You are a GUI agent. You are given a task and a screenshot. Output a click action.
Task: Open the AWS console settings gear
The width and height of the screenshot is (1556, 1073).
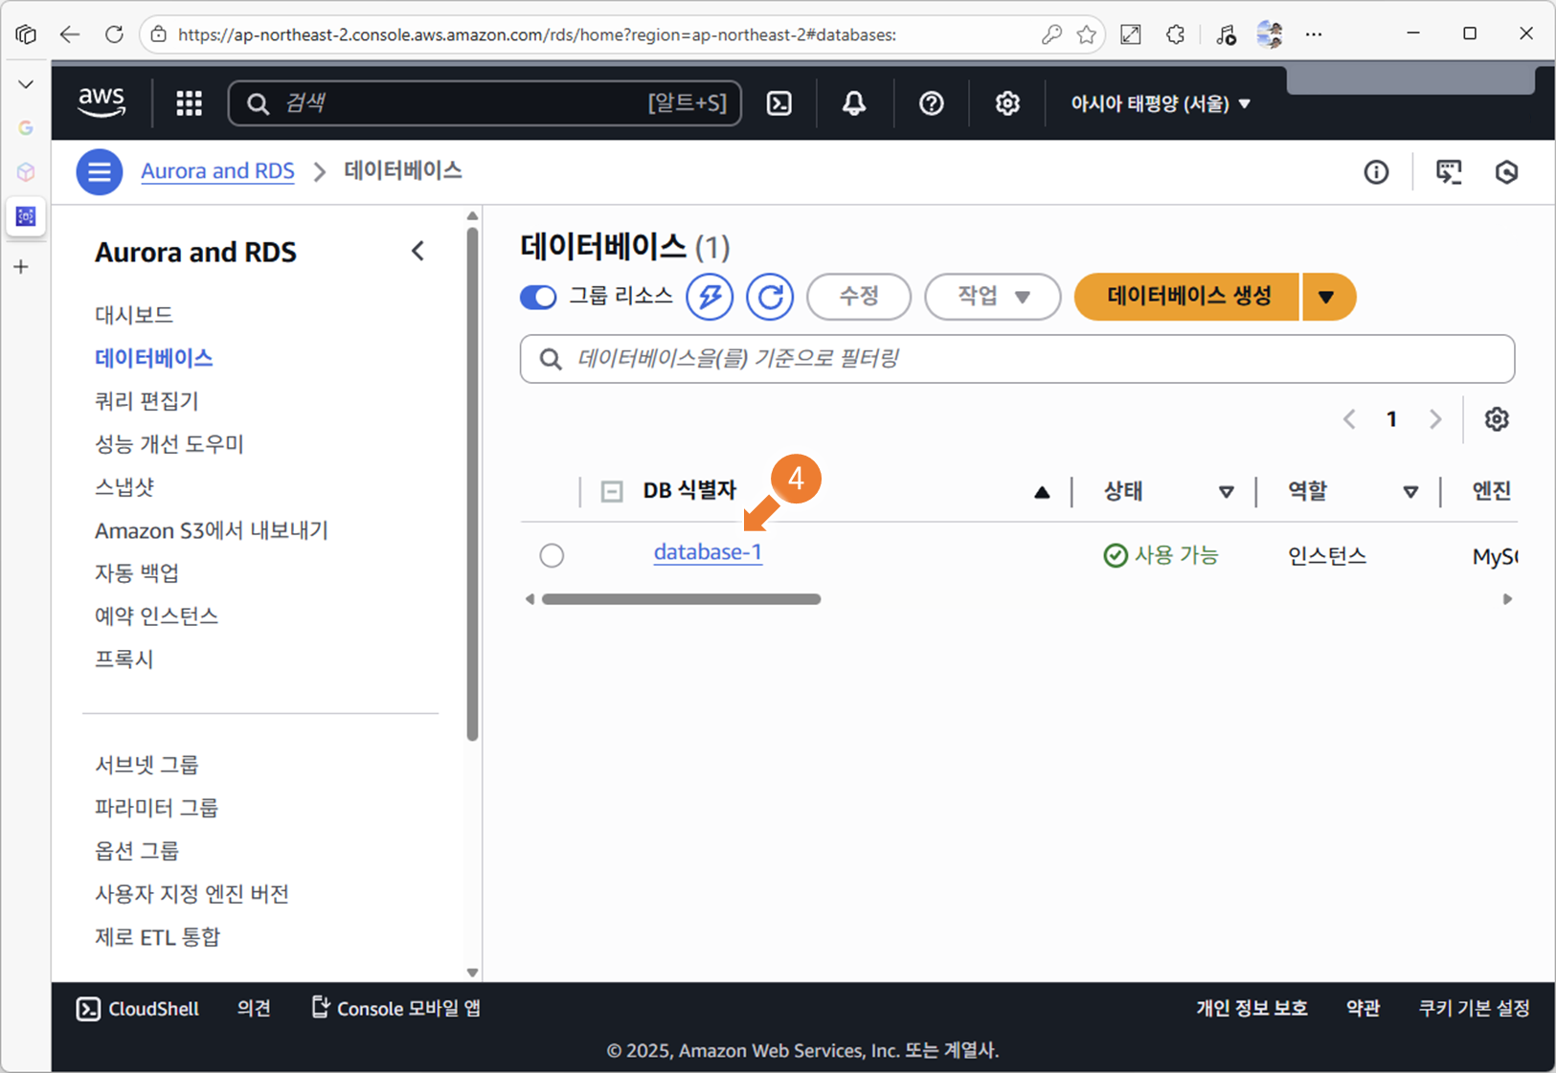[1007, 103]
